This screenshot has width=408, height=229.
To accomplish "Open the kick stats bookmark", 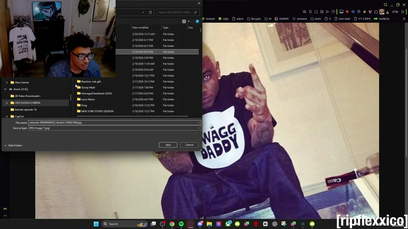I will (342, 19).
